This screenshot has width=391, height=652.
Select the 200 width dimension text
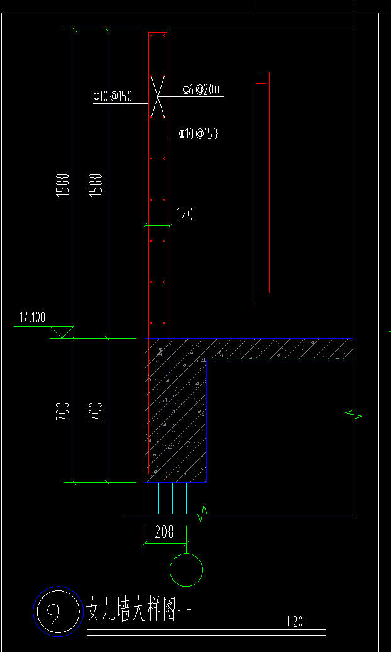pyautogui.click(x=164, y=532)
